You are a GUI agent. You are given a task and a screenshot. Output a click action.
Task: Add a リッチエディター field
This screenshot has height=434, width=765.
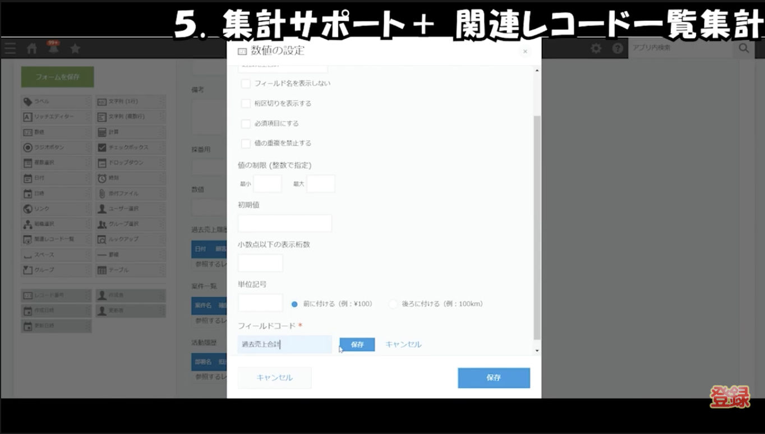[x=56, y=117]
